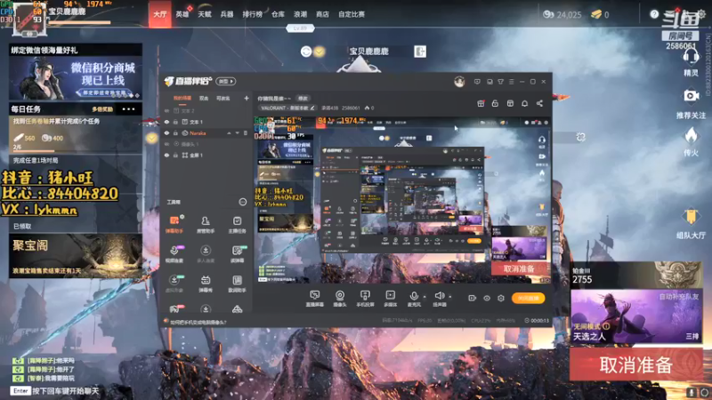Open the 兵器 tab

[x=227, y=14]
